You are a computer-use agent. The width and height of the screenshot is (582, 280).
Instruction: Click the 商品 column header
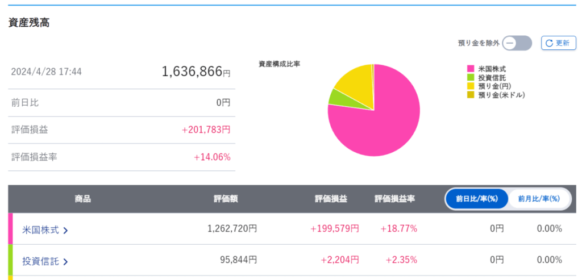[82, 199]
